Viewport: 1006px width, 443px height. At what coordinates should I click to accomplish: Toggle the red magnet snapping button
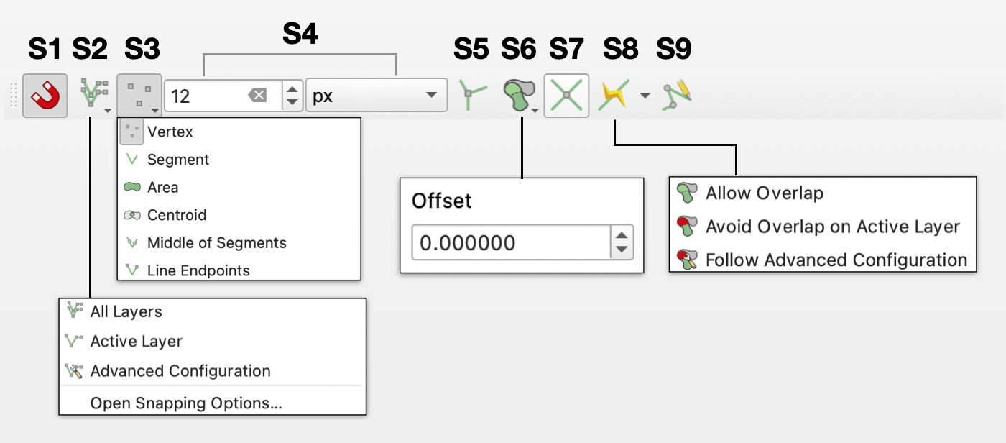(45, 95)
